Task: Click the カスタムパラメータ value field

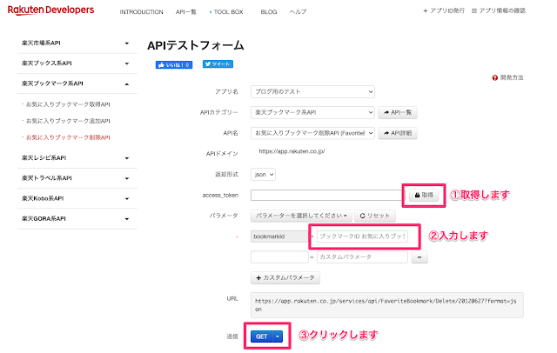Action: pyautogui.click(x=362, y=256)
